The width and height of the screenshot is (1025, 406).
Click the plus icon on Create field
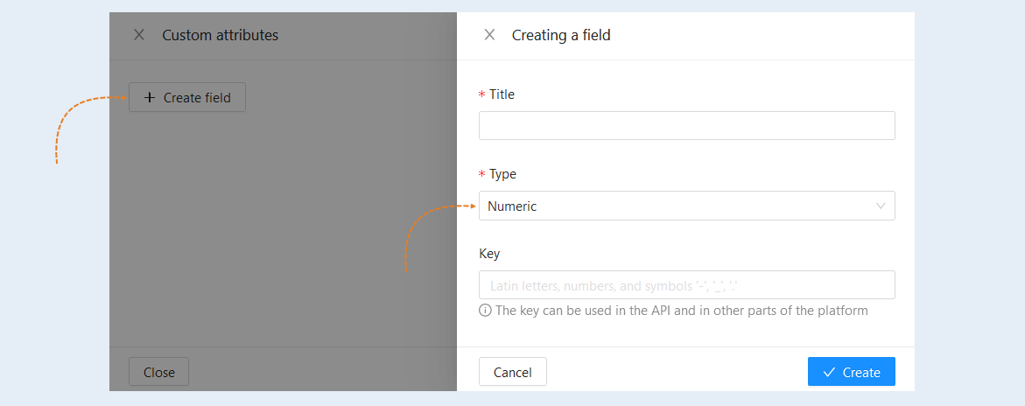click(x=150, y=97)
